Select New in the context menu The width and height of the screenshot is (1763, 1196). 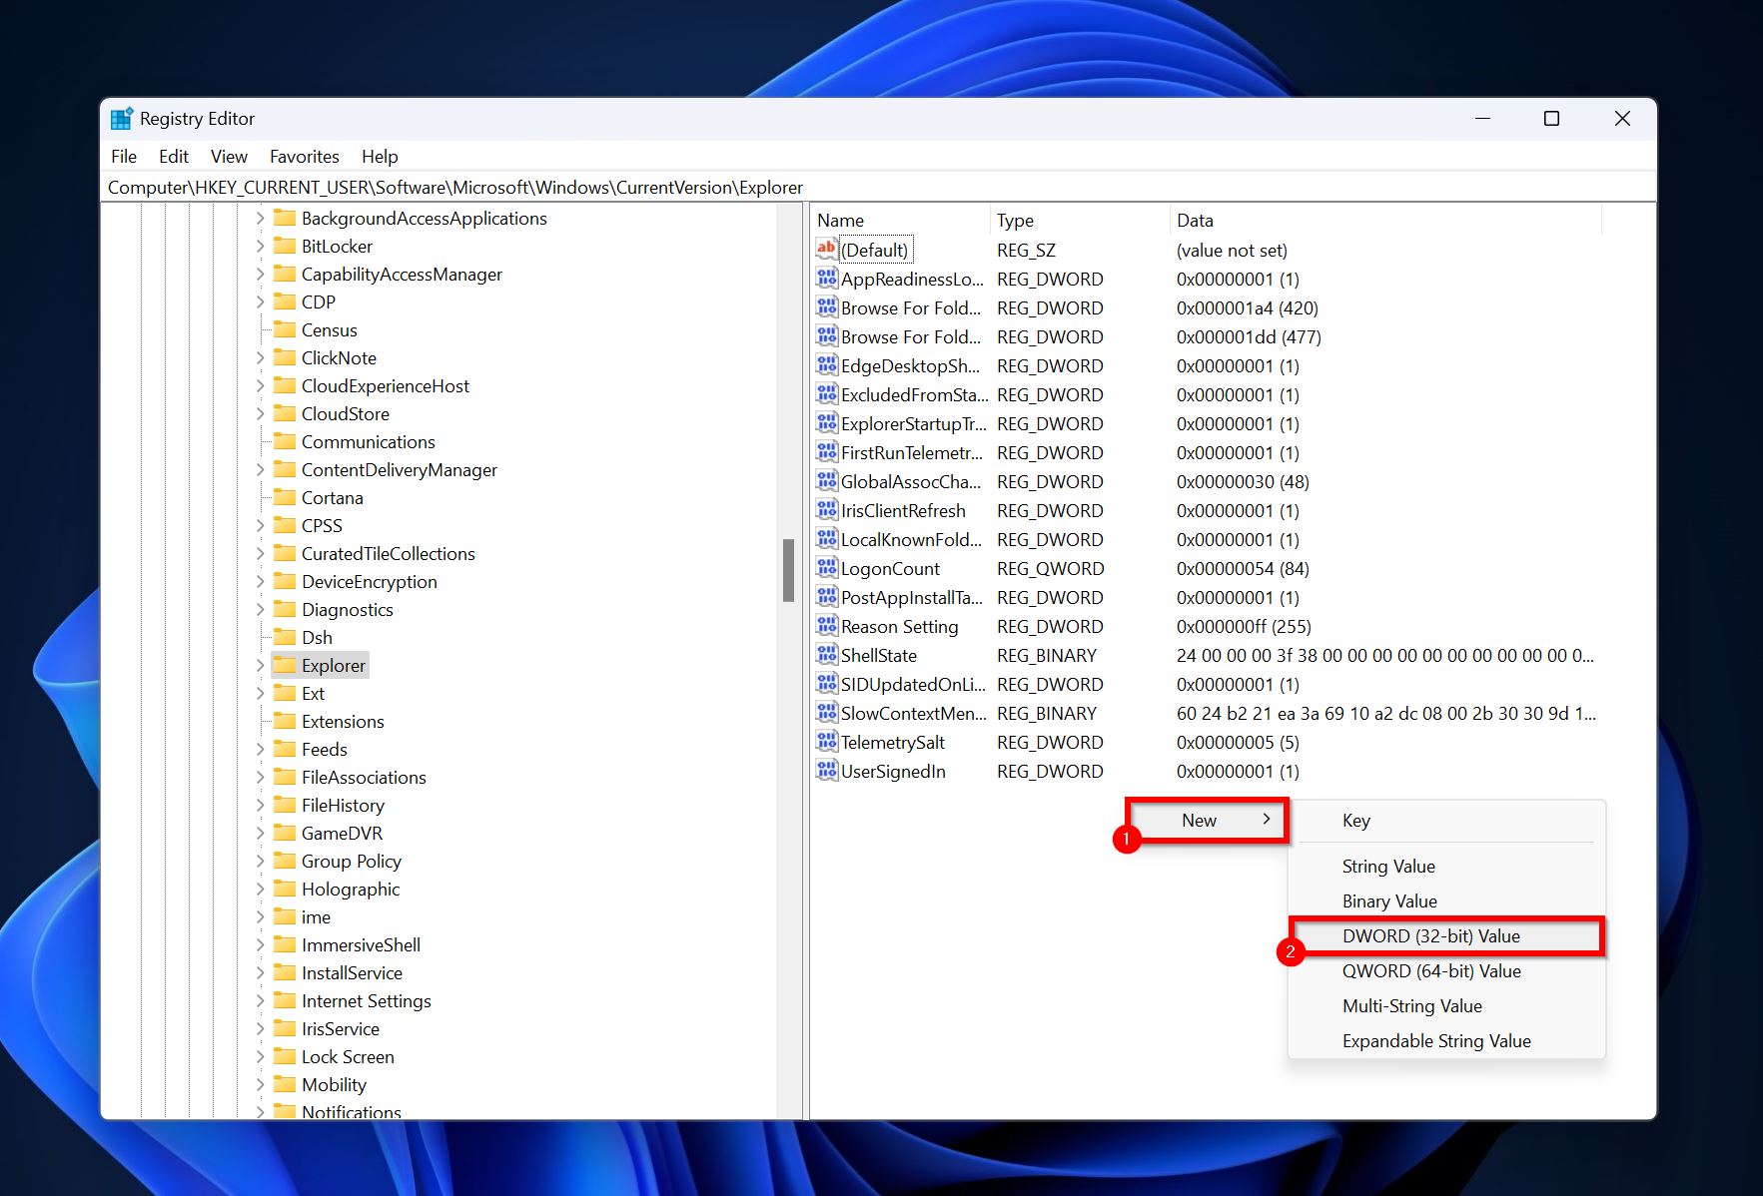click(x=1207, y=820)
